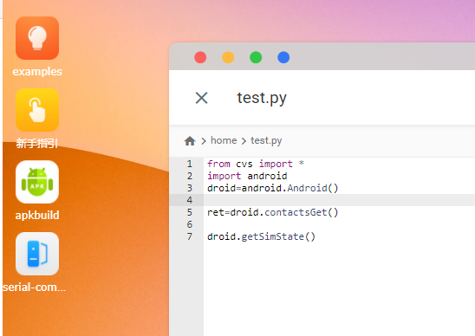Click the green window control dot
Viewport: 475px width, 336px height.
tap(256, 57)
